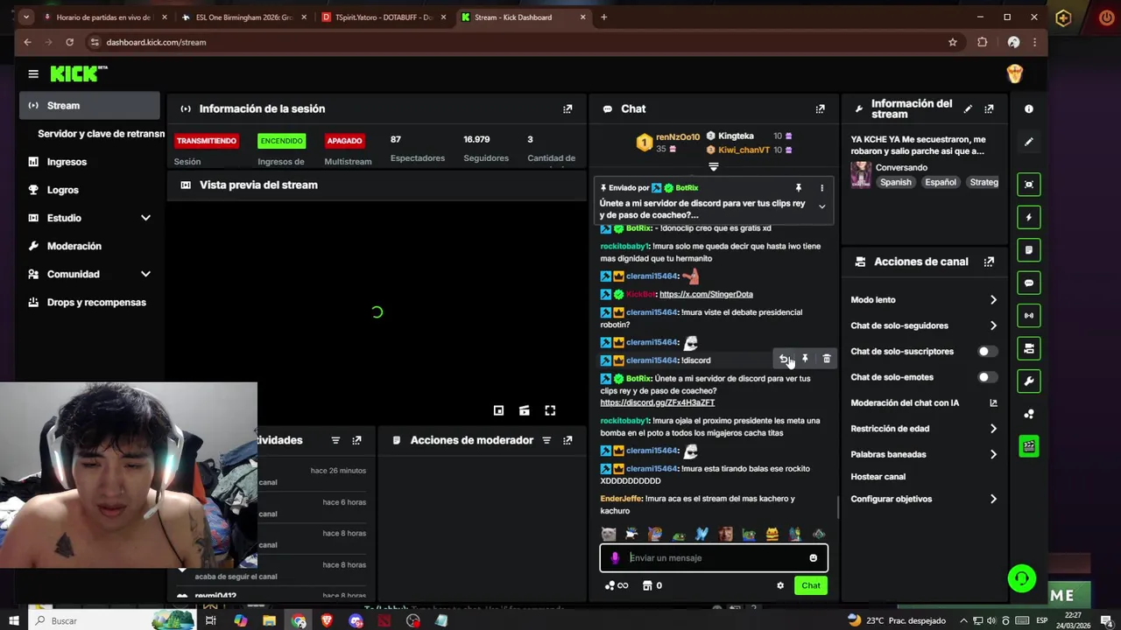Open Configurar objetivos settings
Image resolution: width=1121 pixels, height=630 pixels.
[x=924, y=499]
